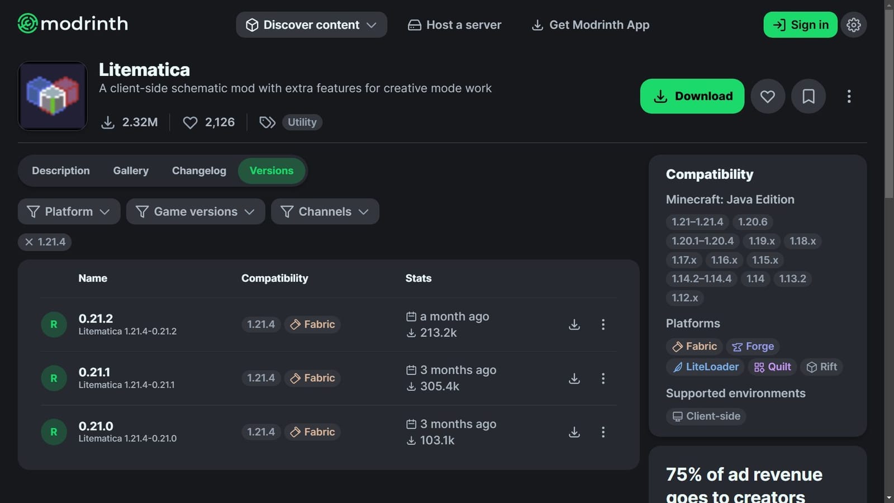Download version 0.21.1 via row icon
The height and width of the screenshot is (503, 894).
click(x=574, y=378)
